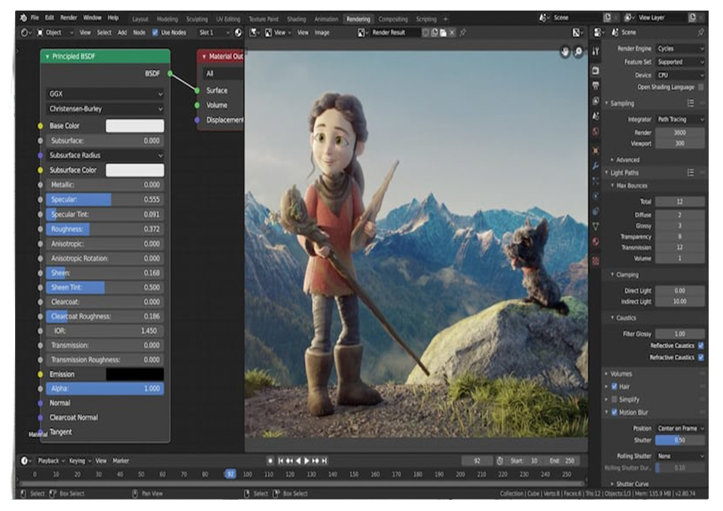The width and height of the screenshot is (723, 511).
Task: Toggle the Use Nodes checkbox
Action: coord(155,32)
